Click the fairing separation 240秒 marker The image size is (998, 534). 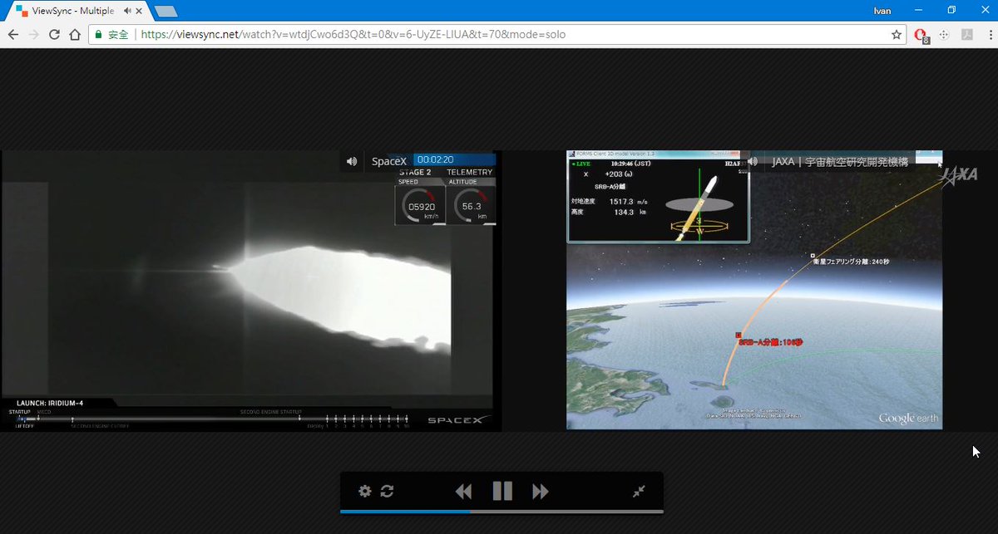(x=812, y=257)
